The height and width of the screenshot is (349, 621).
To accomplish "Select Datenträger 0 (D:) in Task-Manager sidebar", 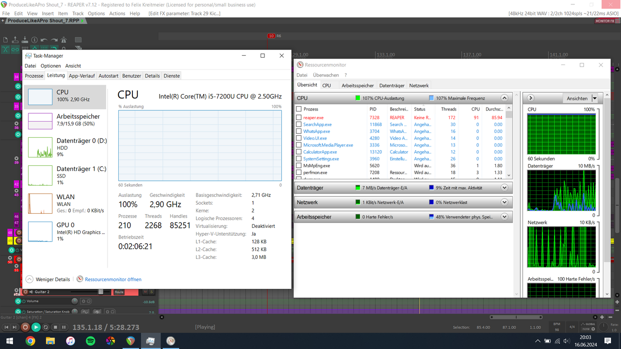I will click(65, 147).
